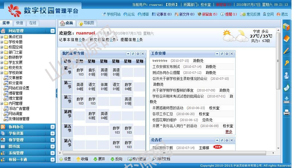Open 论坛 forum link
292x168 pixels.
129,14
